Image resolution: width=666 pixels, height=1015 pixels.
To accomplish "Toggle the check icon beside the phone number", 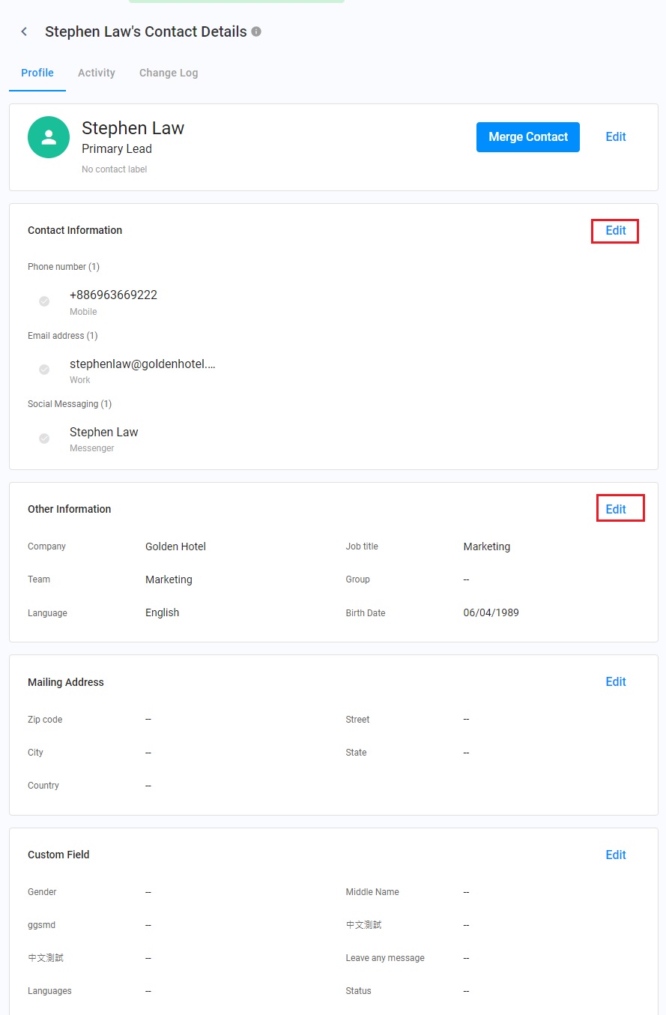I will click(44, 301).
